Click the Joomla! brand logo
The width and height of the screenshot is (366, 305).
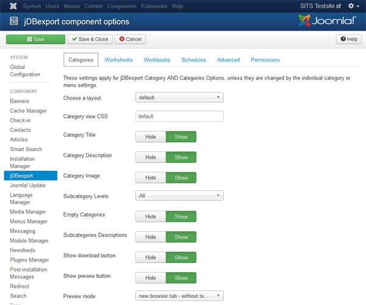pos(328,21)
